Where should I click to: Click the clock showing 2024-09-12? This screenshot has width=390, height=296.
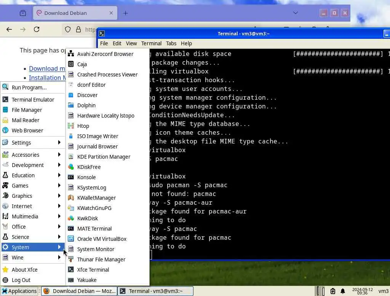pyautogui.click(x=363, y=291)
